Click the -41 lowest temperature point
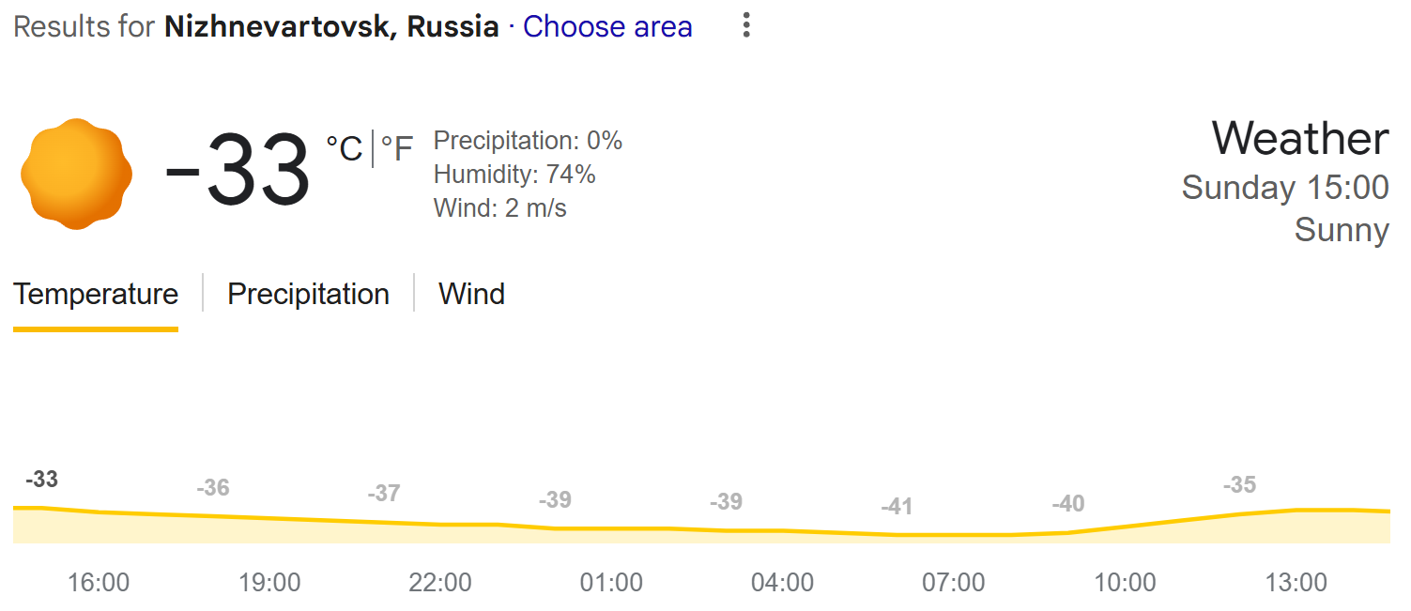 tap(897, 507)
